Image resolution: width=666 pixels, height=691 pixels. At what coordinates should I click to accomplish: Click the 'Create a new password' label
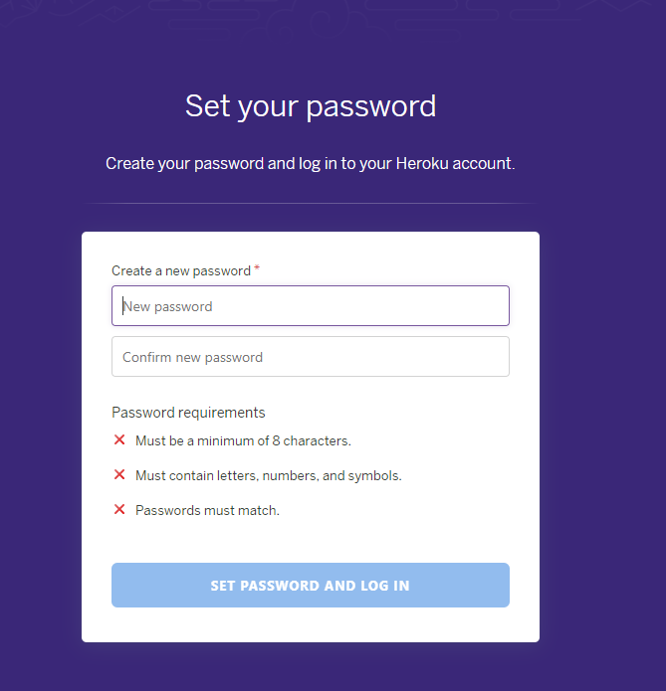point(181,270)
